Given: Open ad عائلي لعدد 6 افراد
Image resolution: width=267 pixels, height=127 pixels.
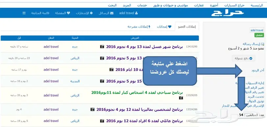Looking at the screenshot, I should [144, 121].
